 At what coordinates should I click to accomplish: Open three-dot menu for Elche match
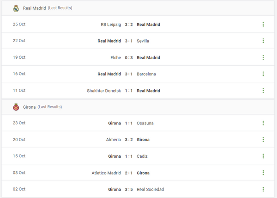pos(263,57)
